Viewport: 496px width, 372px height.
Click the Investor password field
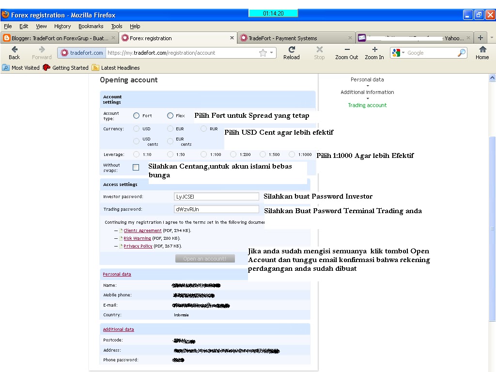217,197
